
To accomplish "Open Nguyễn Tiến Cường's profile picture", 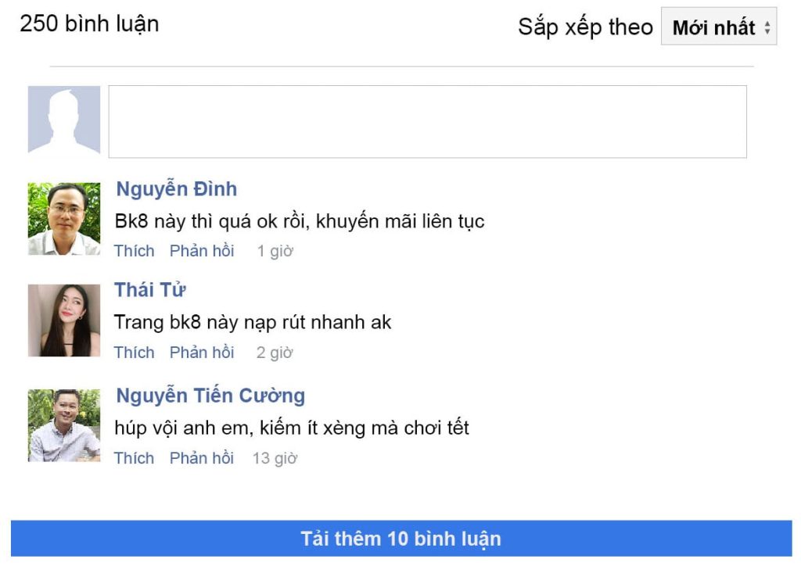I will pyautogui.click(x=64, y=425).
